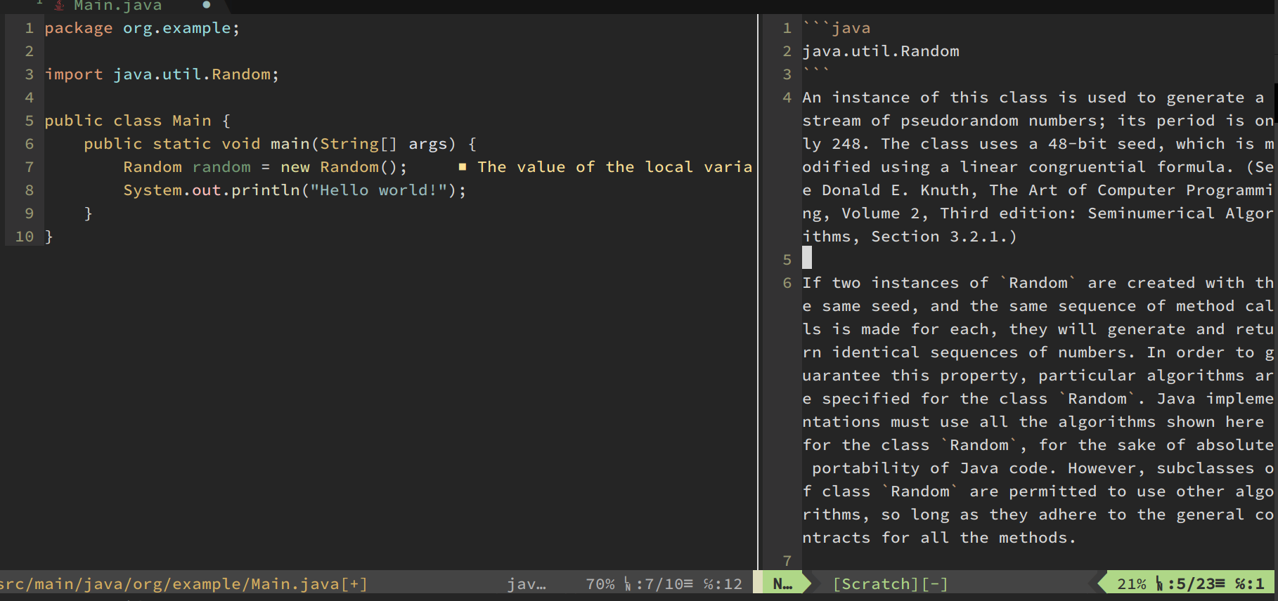Click line number 7 in right pane gutter
This screenshot has height=601, width=1278.
coord(787,561)
